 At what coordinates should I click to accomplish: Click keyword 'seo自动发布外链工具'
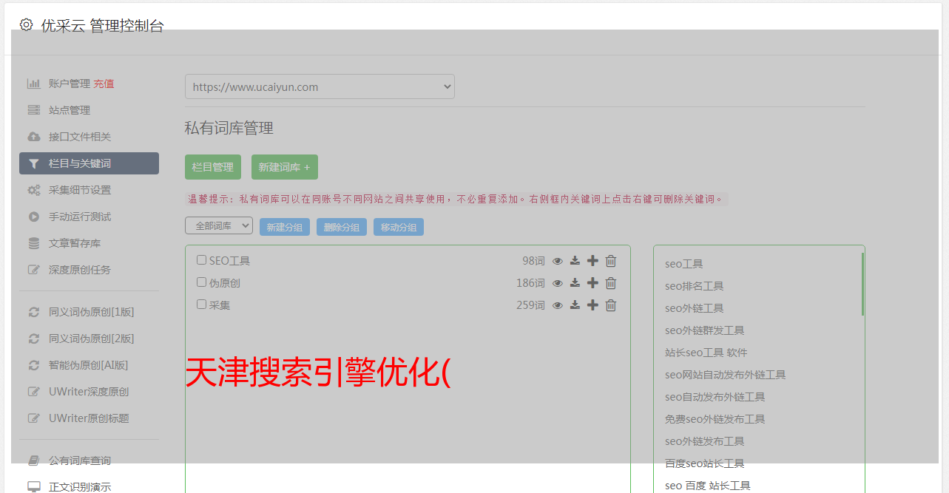point(715,397)
